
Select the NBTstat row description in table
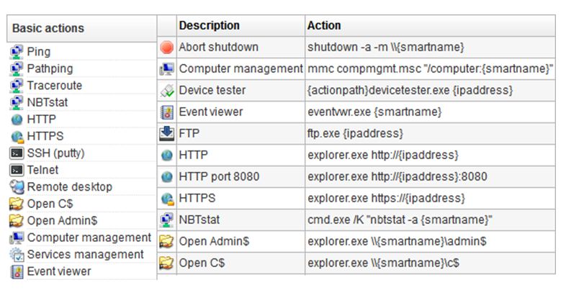201,220
